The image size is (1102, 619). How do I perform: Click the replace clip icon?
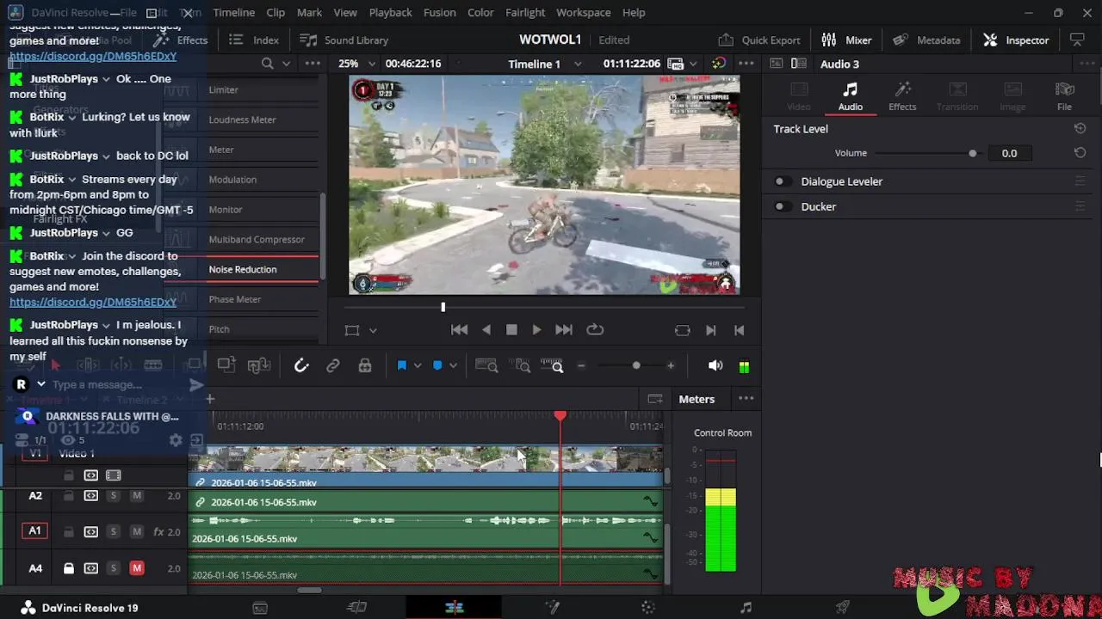pos(259,365)
